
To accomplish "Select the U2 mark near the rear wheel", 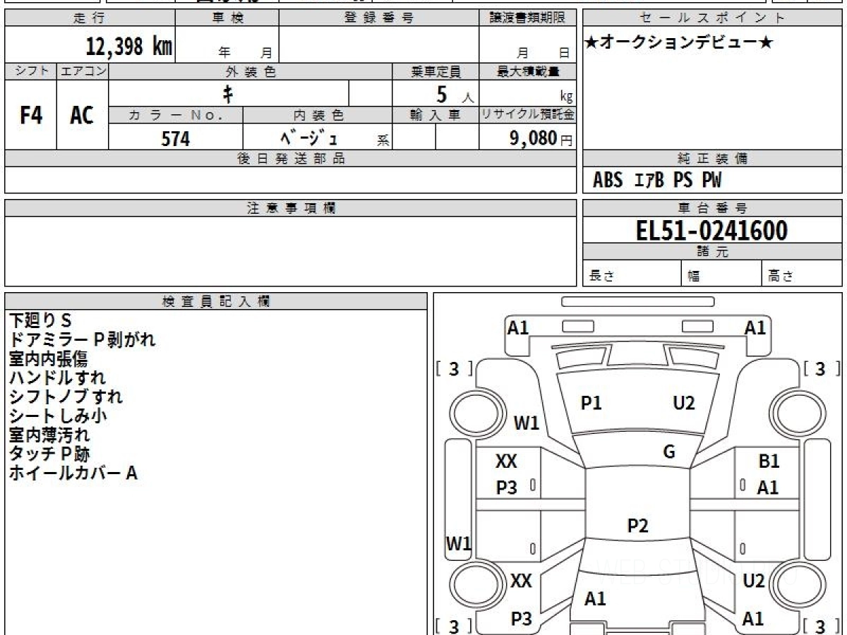I will (754, 581).
